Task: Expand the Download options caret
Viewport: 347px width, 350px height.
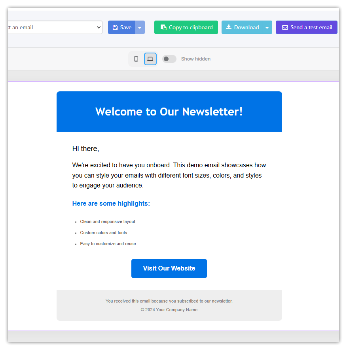Action: (267, 28)
